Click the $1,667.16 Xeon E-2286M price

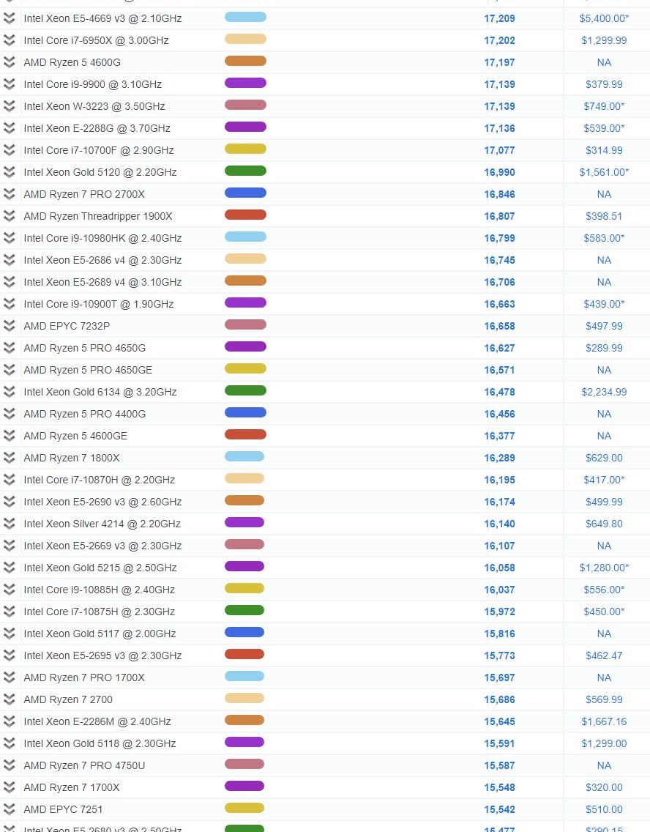coord(604,721)
